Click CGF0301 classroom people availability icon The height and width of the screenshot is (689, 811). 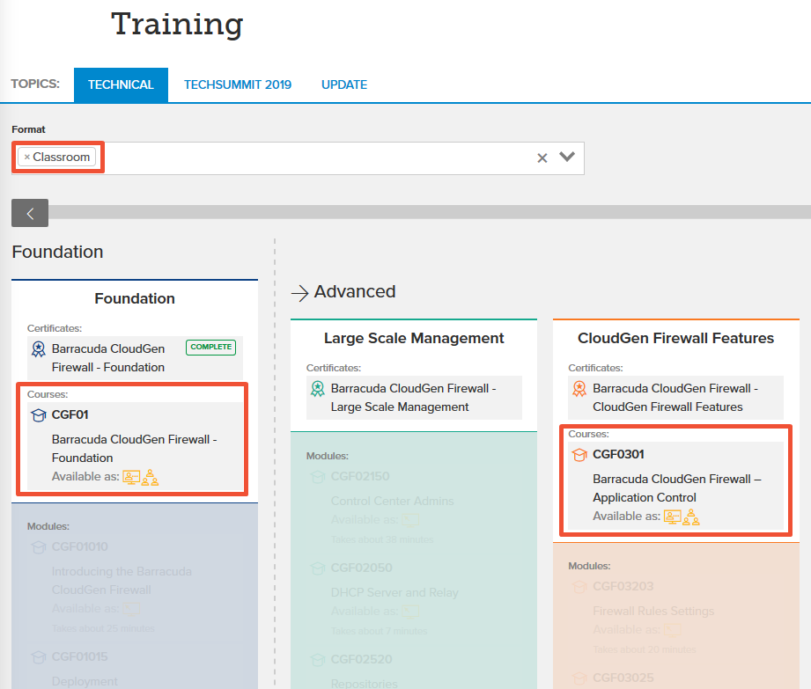[x=691, y=517]
